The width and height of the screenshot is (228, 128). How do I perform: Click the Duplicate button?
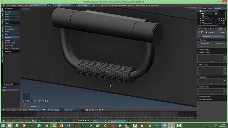click(x=11, y=27)
